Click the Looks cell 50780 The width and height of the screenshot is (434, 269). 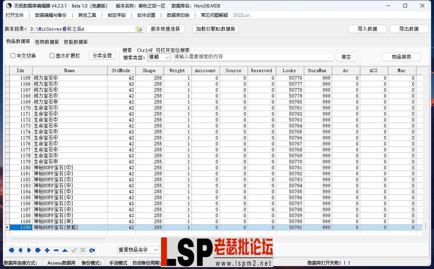[290, 102]
